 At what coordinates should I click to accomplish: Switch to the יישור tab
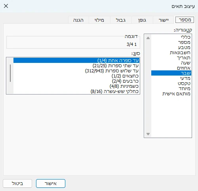(x=164, y=20)
